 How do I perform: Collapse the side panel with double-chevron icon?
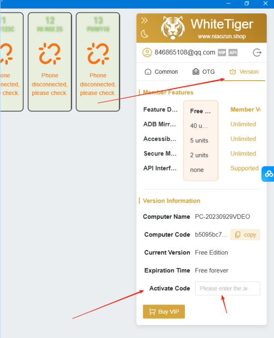(144, 21)
